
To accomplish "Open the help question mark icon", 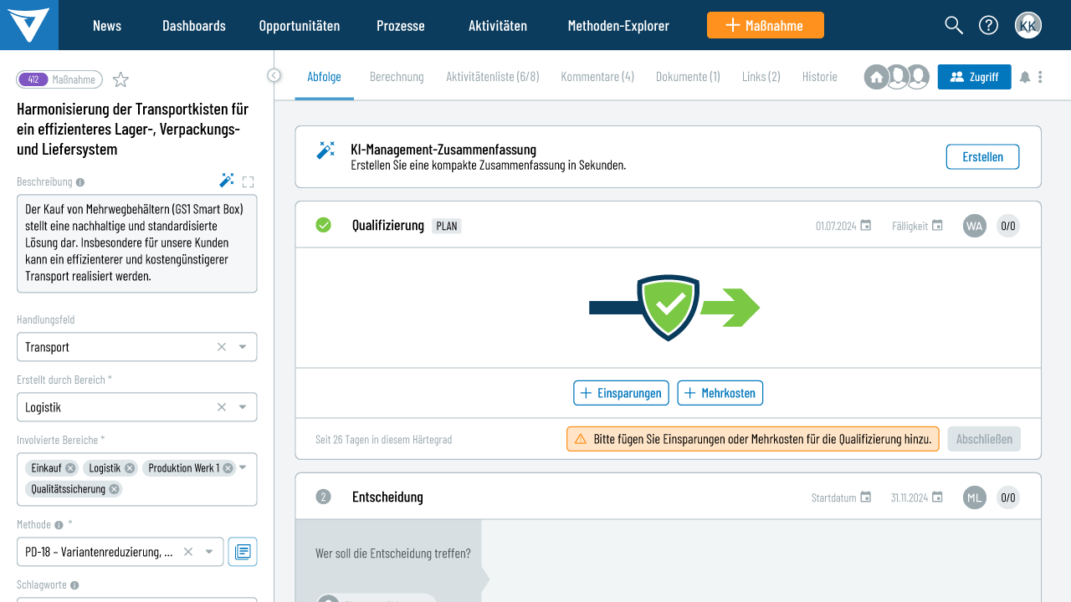I will 988,25.
